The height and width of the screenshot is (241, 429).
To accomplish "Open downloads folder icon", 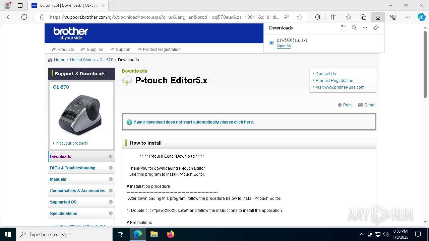I will 343,28.
